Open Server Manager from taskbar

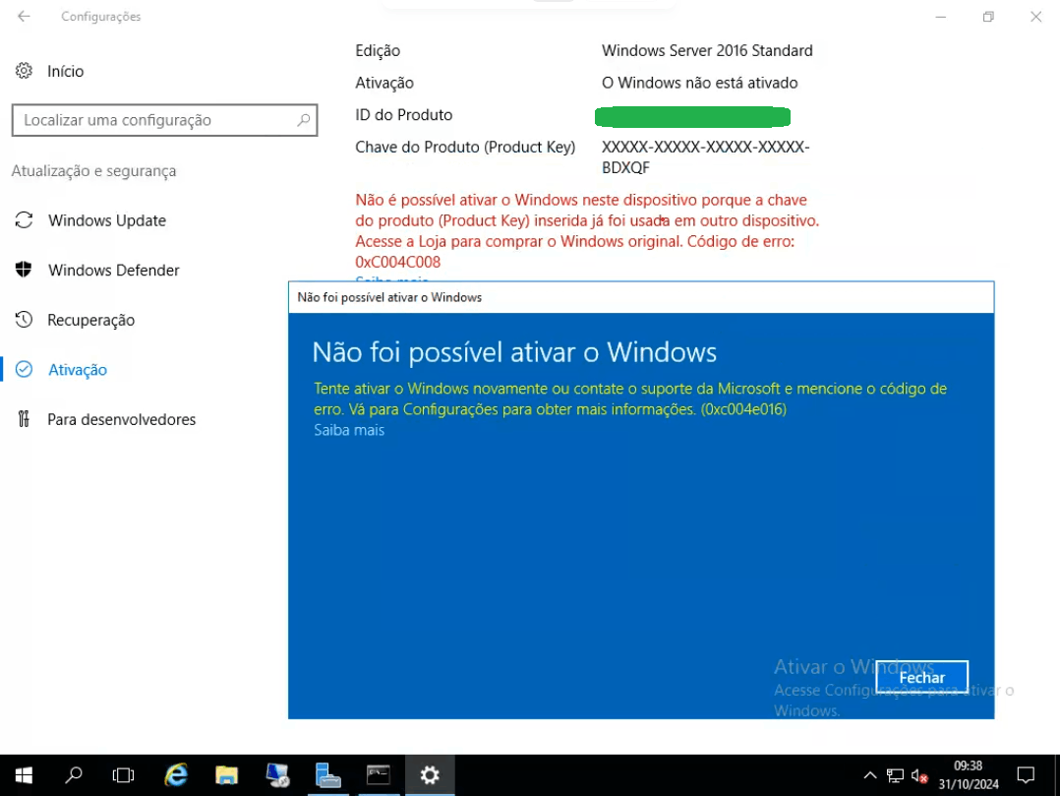(x=327, y=775)
